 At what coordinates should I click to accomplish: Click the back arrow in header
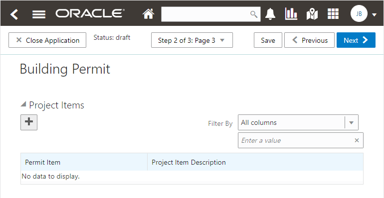(14, 14)
